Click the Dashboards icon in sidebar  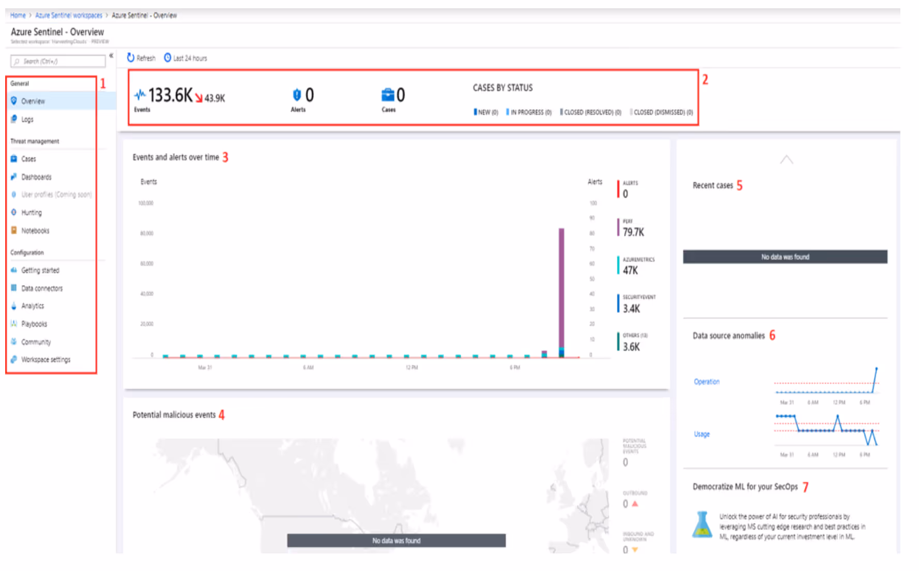pos(14,177)
